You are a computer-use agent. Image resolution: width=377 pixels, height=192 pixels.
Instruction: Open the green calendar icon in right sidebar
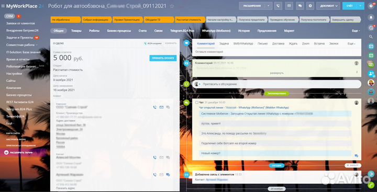(x=371, y=55)
